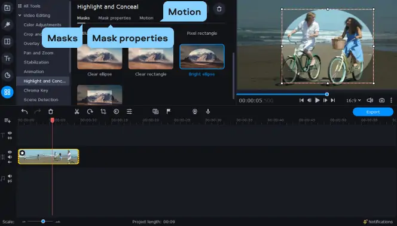Delete the mask with trash icon
397x226 pixels.
click(219, 9)
